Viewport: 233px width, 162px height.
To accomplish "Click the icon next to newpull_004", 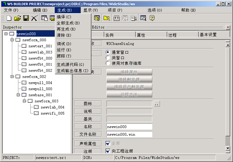I will [24, 83].
